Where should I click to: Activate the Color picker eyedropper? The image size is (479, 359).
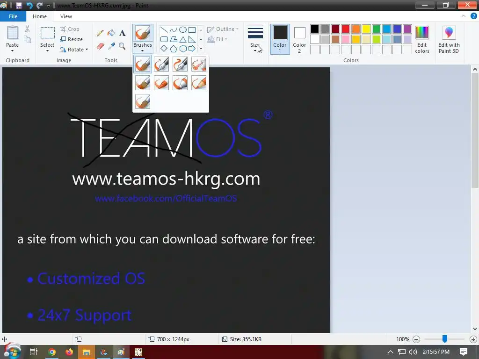(111, 46)
